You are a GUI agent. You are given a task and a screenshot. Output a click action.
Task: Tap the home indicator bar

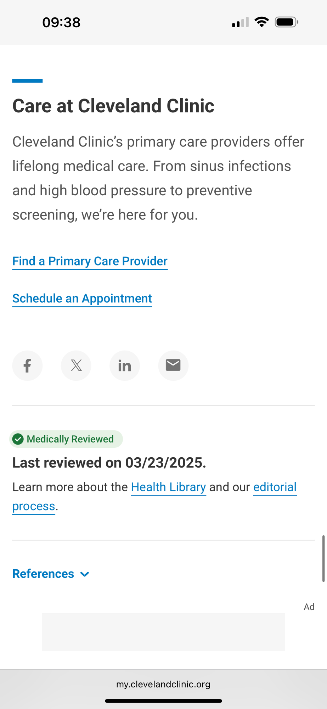[x=163, y=701]
